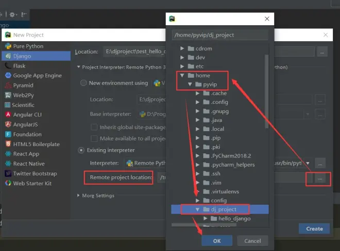Select the .gnupg folder

coord(216,111)
